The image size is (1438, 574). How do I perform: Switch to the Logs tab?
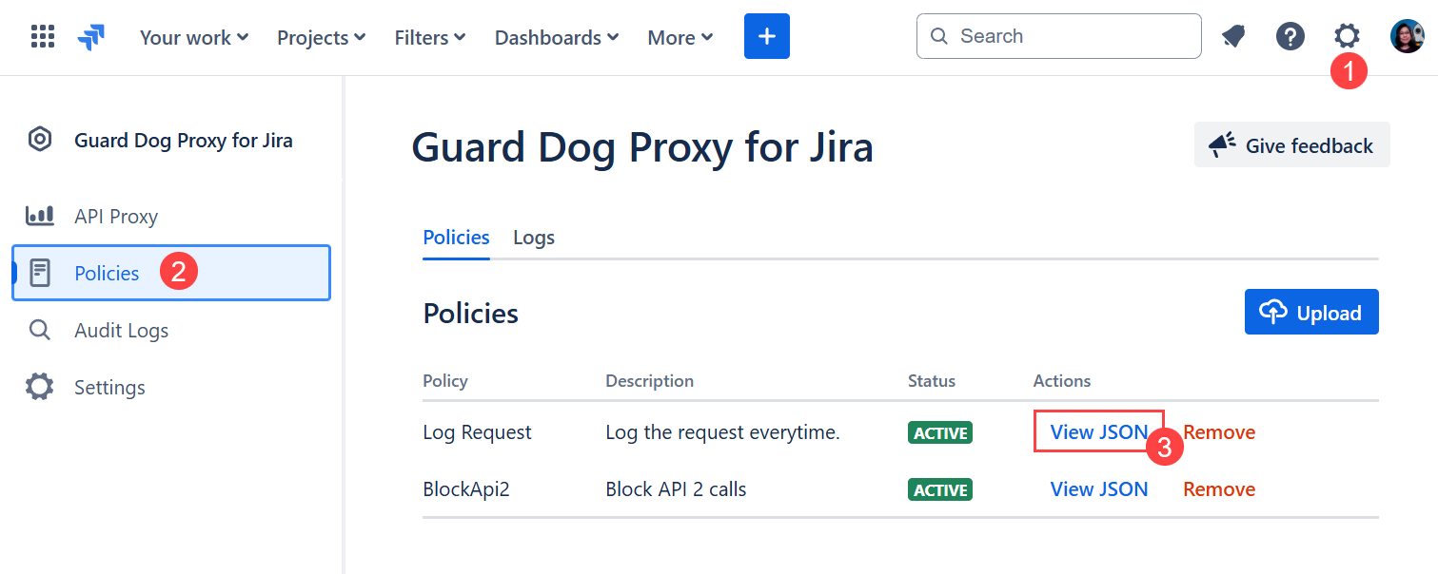pyautogui.click(x=534, y=238)
